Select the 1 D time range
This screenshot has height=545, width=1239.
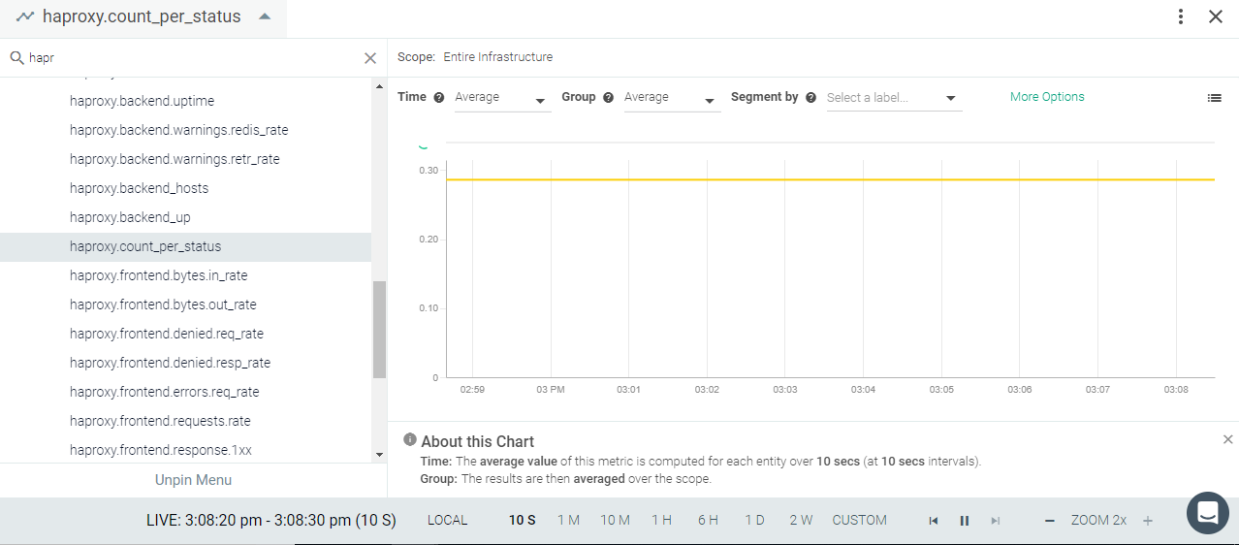754,521
